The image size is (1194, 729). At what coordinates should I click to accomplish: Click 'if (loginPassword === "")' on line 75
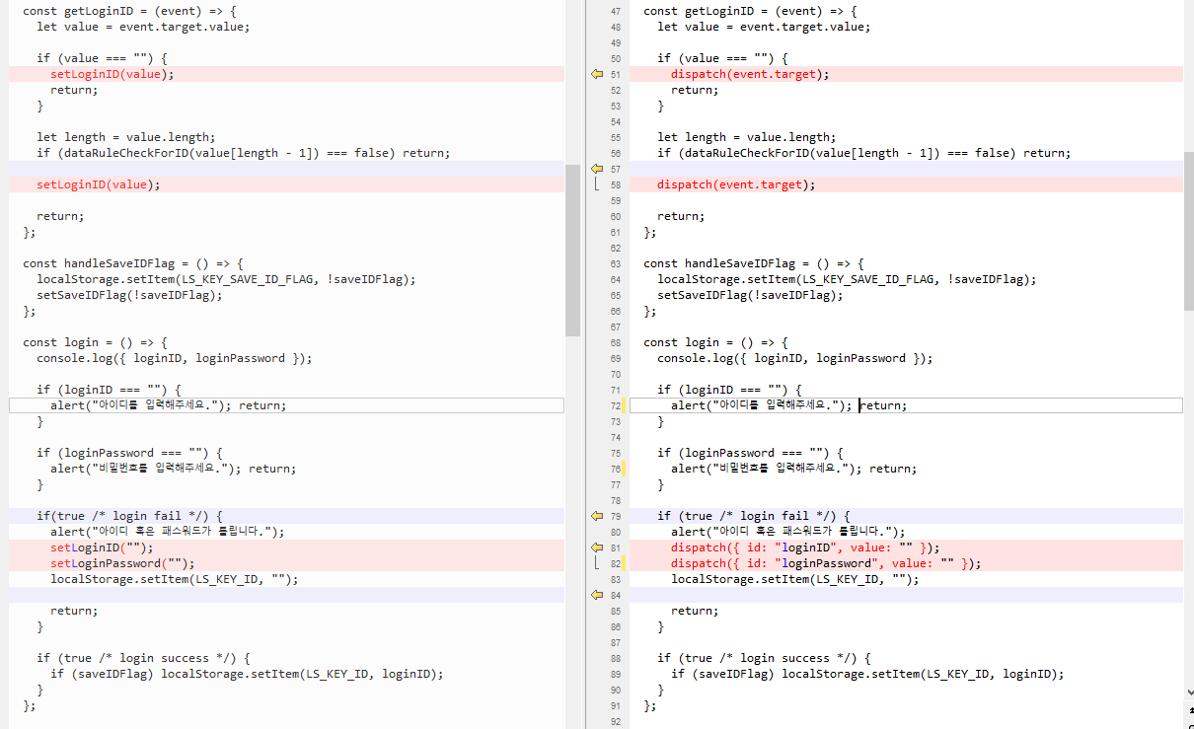[x=750, y=453]
